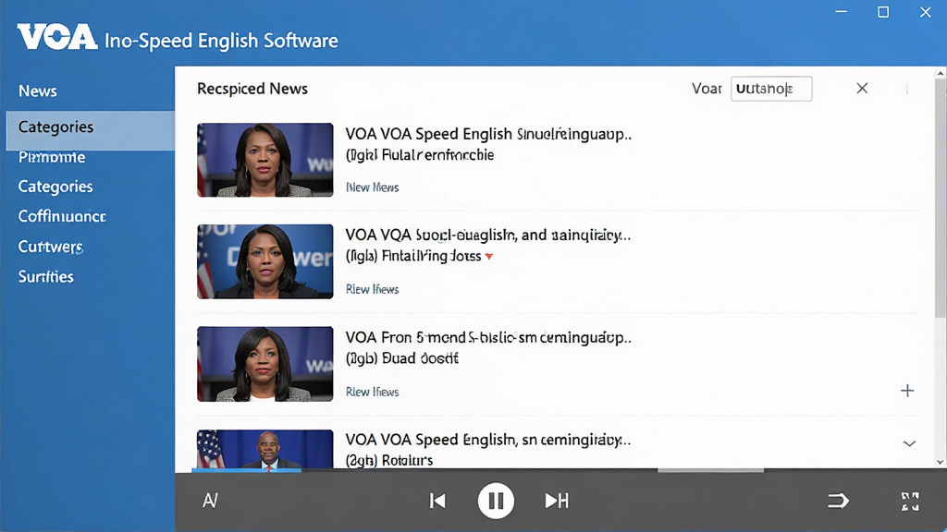Open third news thumbnail beside 'VOA Fron' title
The height and width of the screenshot is (532, 947).
point(265,364)
